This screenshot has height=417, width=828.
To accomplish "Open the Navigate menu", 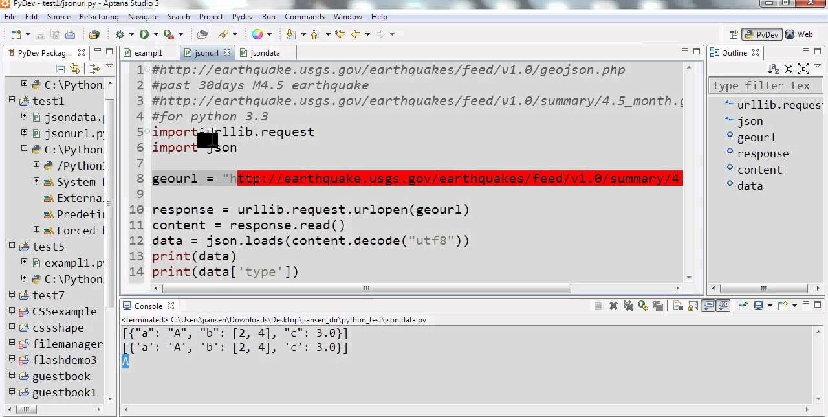I will pyautogui.click(x=143, y=17).
